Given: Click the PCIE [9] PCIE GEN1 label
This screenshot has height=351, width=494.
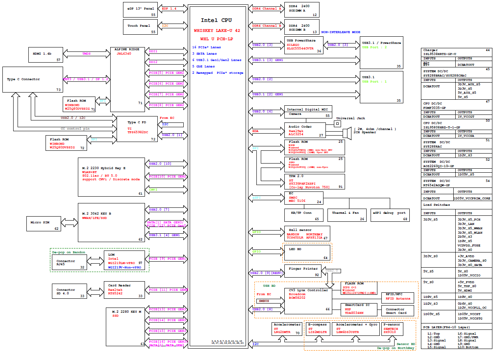Looking at the screenshot, I should (168, 258).
